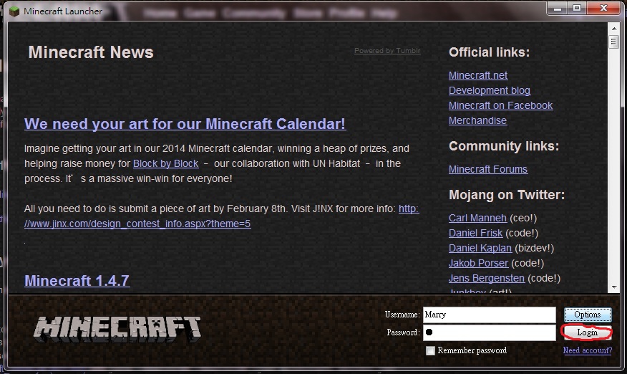Open the Minecraft.net official link
This screenshot has width=627, height=374.
(x=478, y=75)
